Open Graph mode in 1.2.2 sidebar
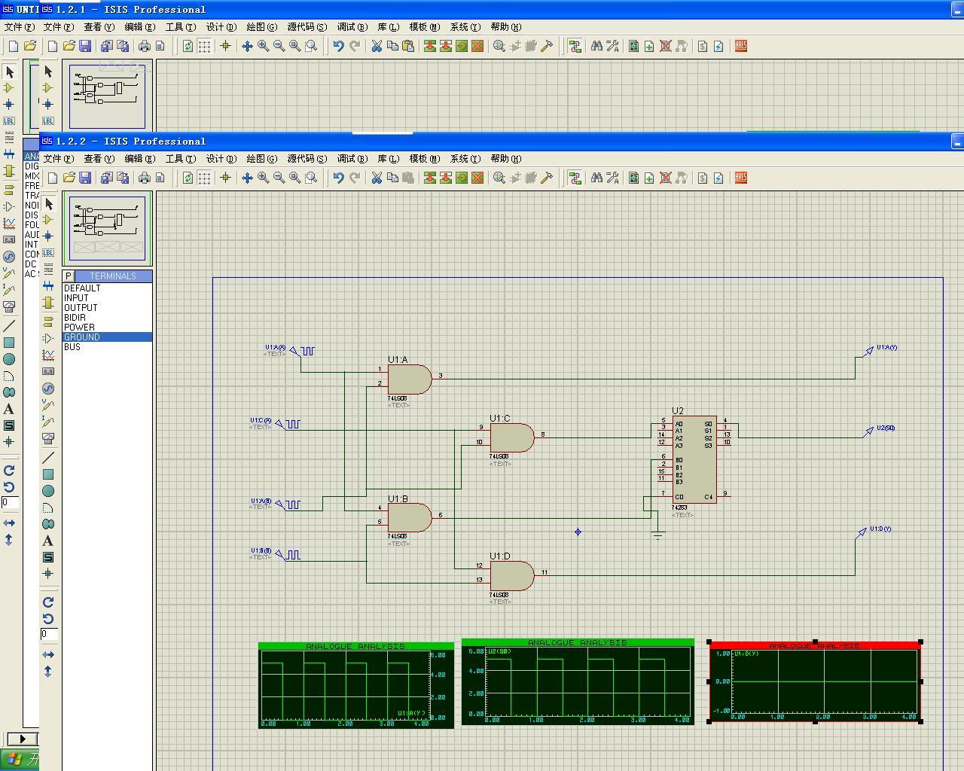The width and height of the screenshot is (964, 771). (48, 355)
